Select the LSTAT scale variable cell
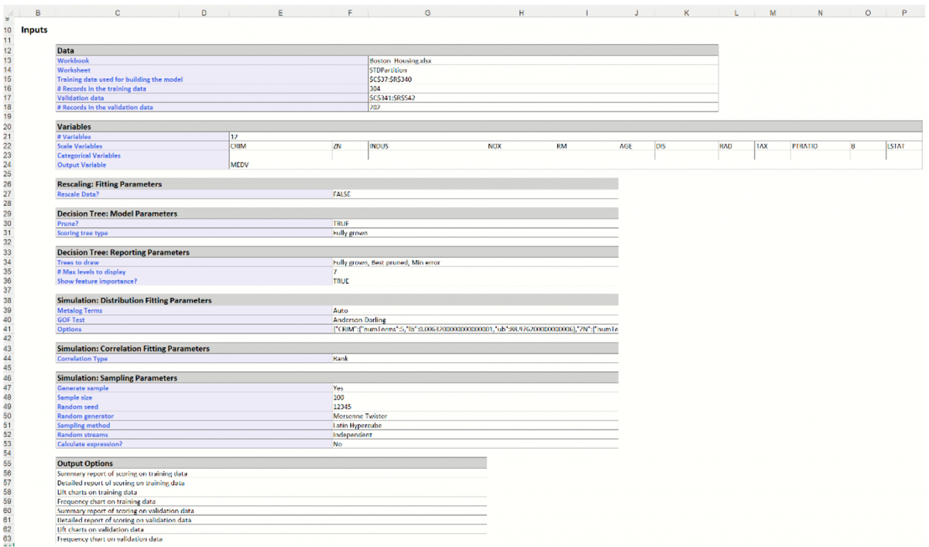The width and height of the screenshot is (929, 547). [x=896, y=145]
